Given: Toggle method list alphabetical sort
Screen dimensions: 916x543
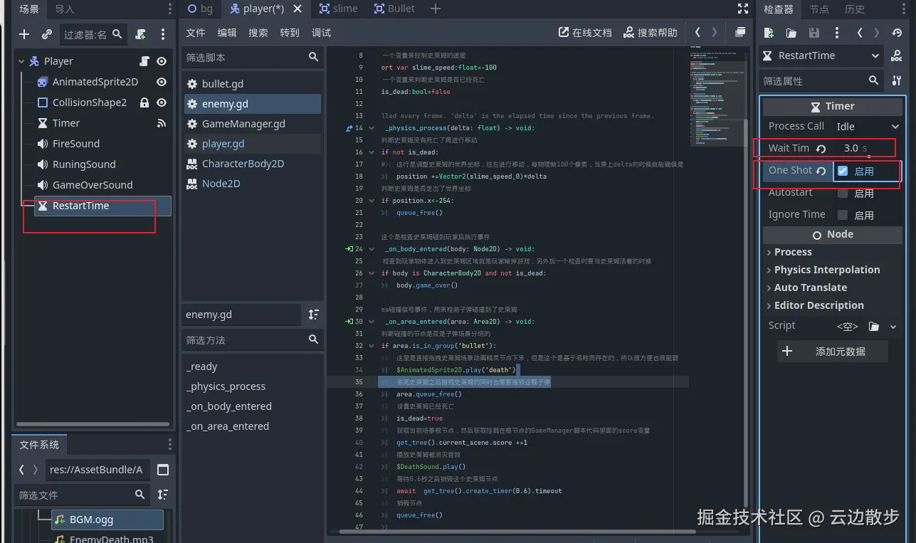Looking at the screenshot, I should [314, 315].
